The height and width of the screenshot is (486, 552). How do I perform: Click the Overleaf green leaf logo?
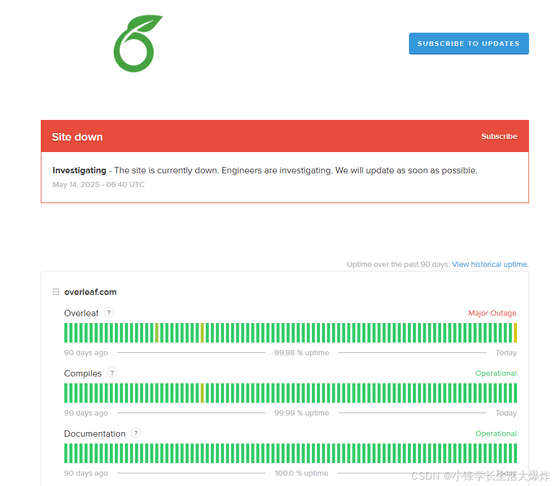tap(138, 43)
